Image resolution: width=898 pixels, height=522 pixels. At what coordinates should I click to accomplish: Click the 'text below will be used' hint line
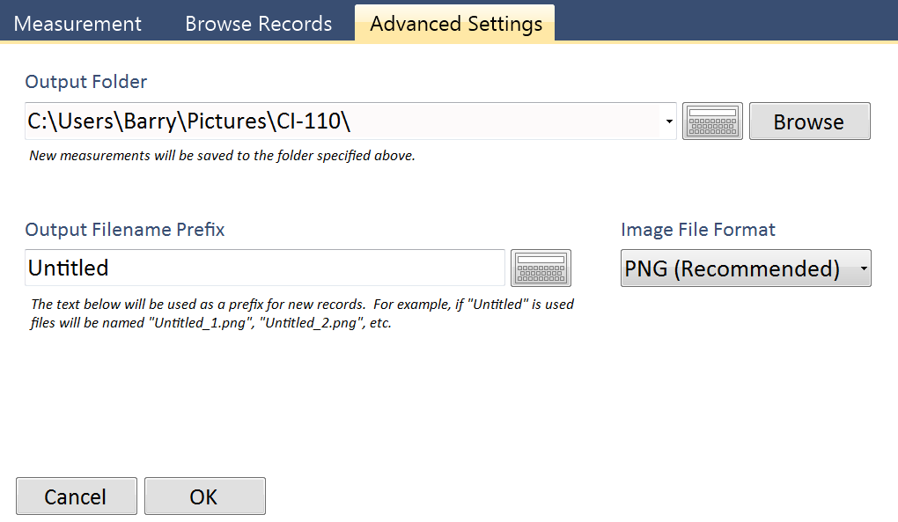pos(302,305)
